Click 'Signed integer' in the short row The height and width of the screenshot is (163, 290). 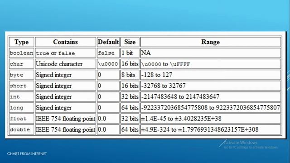coord(65,86)
